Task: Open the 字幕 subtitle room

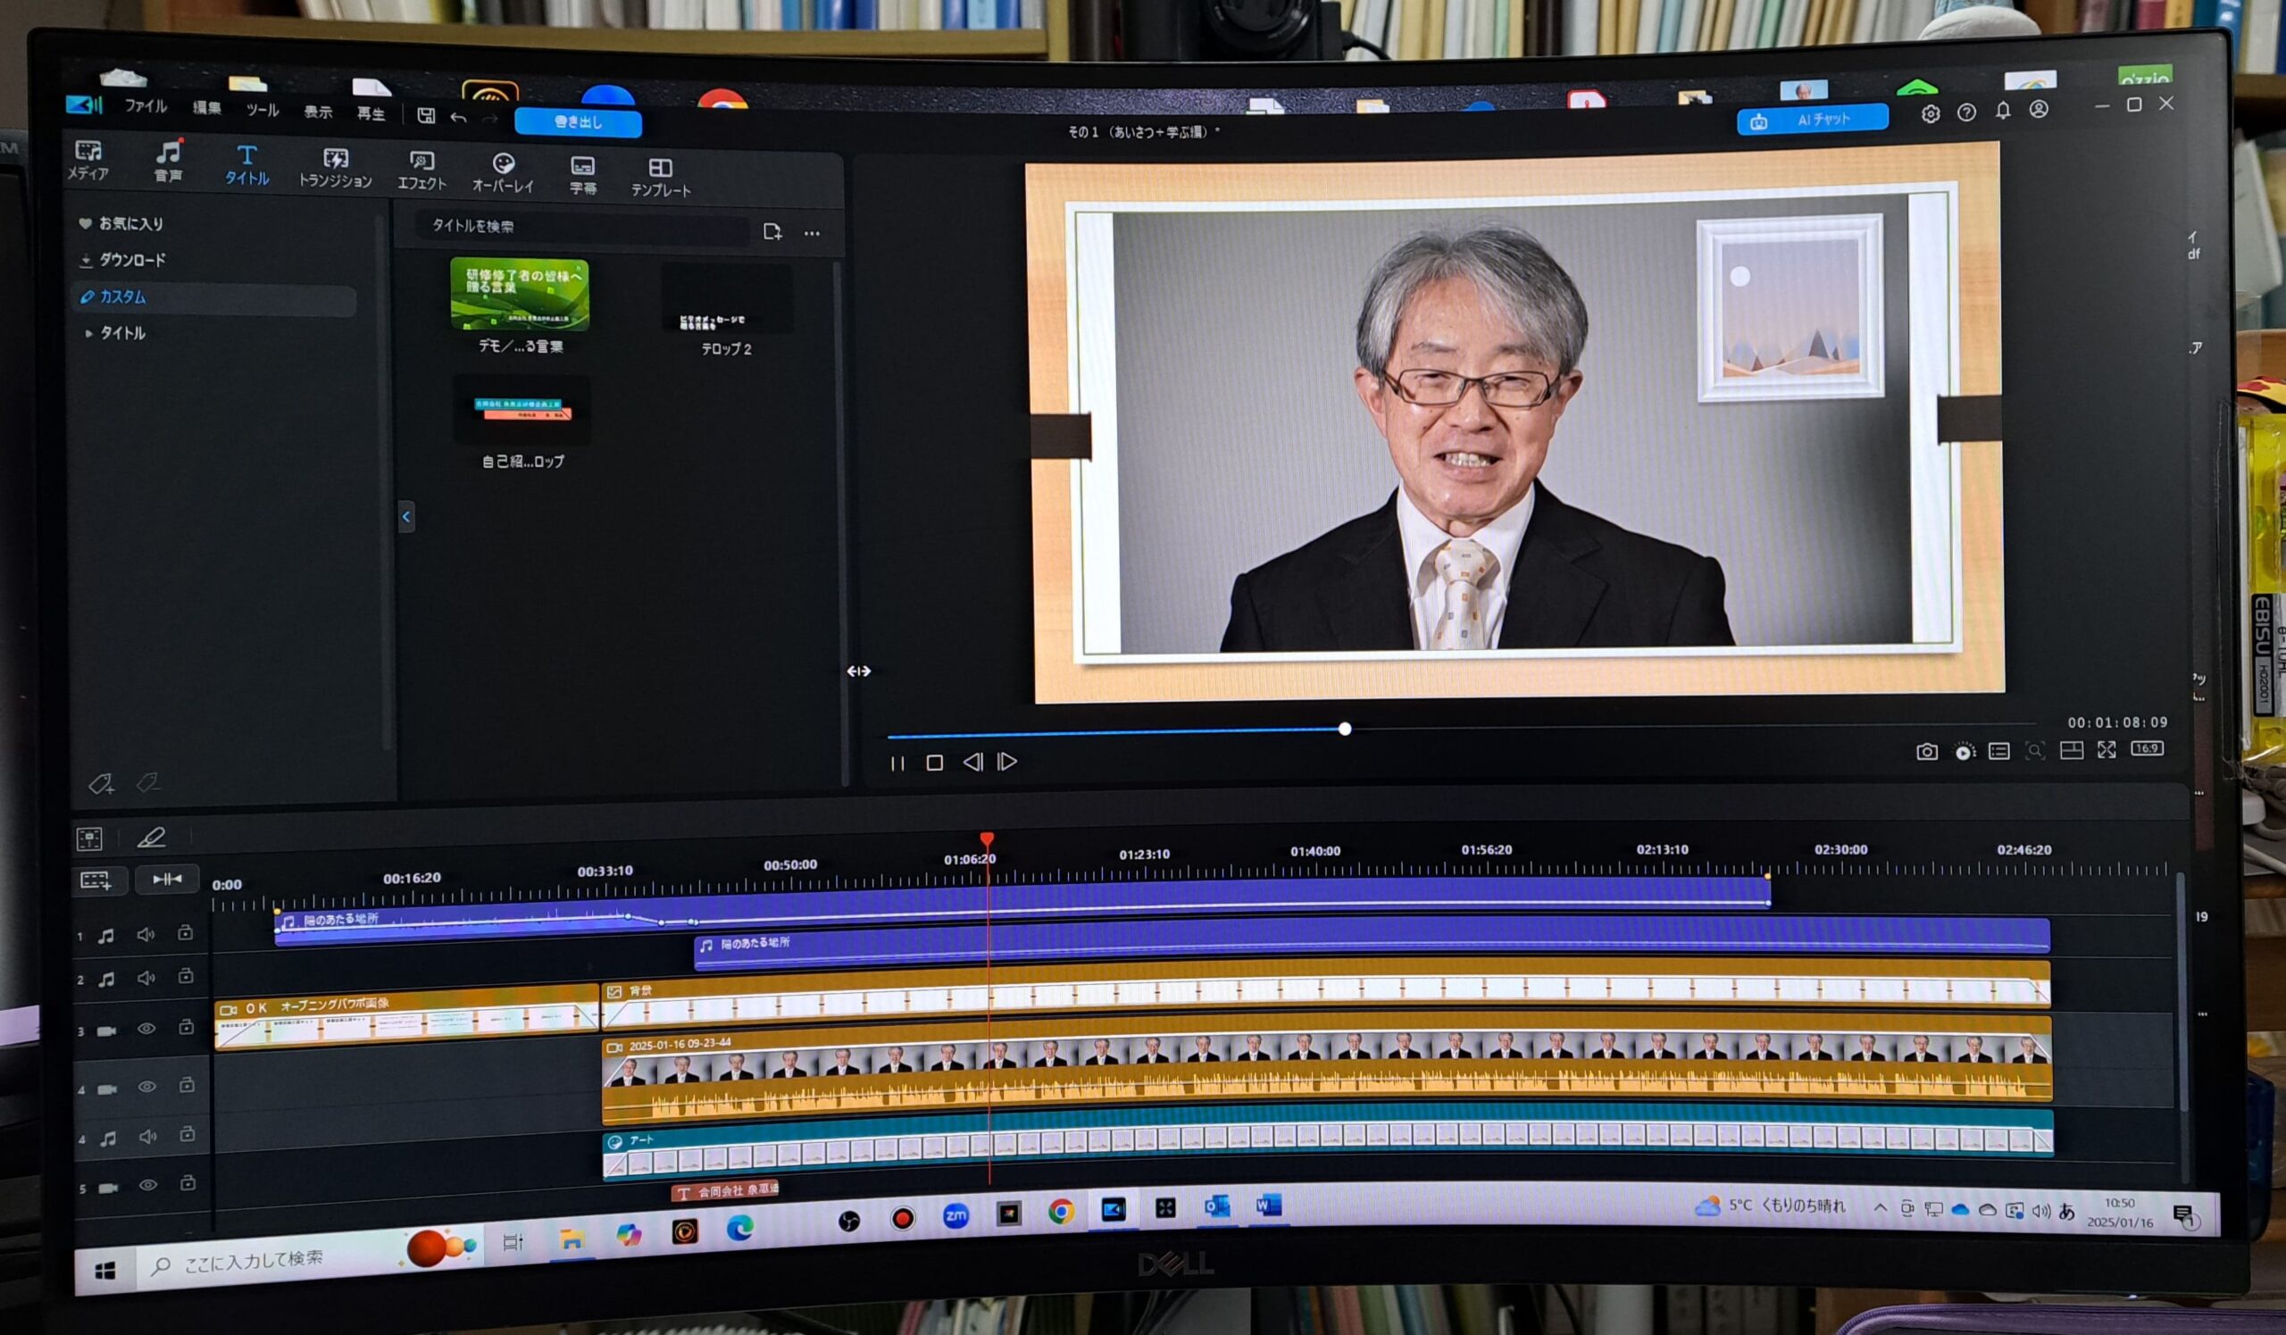Action: pyautogui.click(x=582, y=175)
